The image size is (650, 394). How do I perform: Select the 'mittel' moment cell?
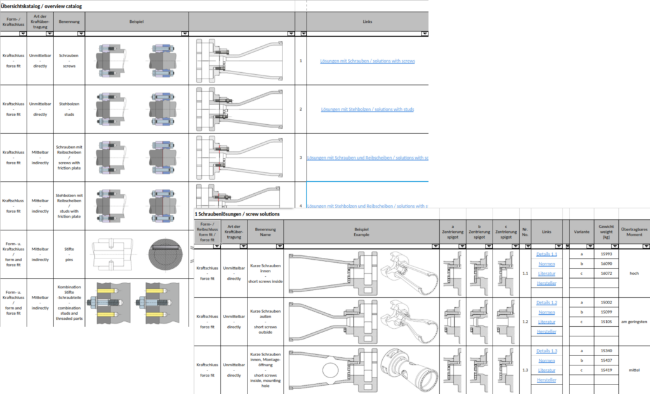tap(634, 370)
